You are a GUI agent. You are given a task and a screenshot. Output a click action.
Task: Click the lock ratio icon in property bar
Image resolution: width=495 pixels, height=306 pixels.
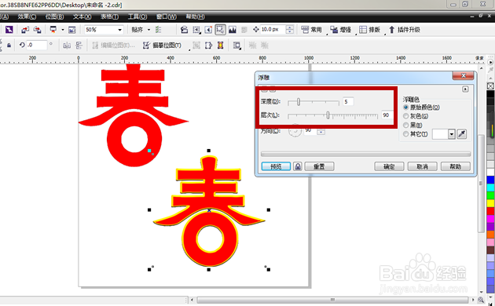[x=9, y=46]
